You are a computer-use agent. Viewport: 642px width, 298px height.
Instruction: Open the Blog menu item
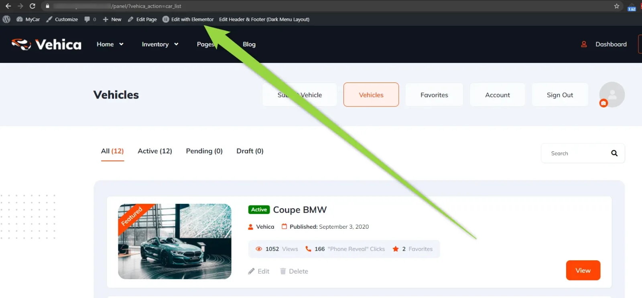click(249, 44)
